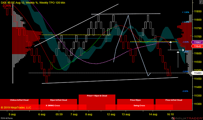Click the 11600 price axis label
The width and height of the screenshot is (203, 120).
[198, 53]
